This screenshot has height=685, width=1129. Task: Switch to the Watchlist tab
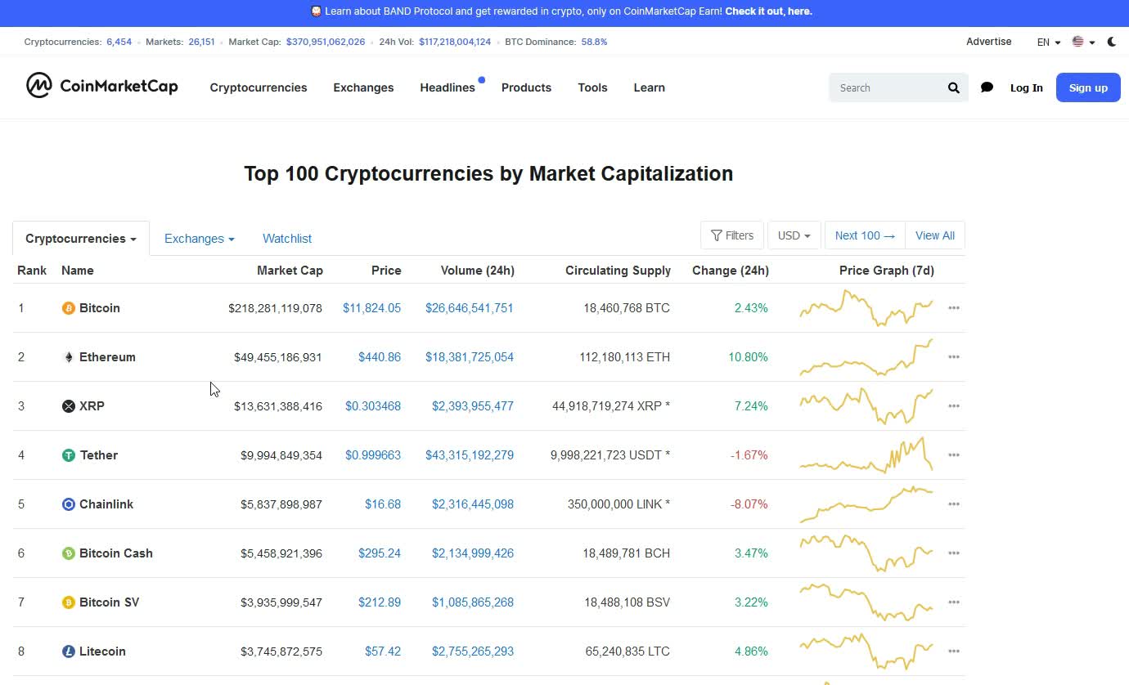[x=286, y=239]
